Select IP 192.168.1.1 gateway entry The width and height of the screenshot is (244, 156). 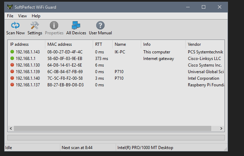[x=25, y=59]
